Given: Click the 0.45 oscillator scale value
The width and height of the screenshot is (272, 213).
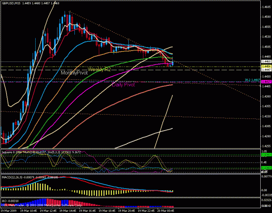Looking at the screenshot, I should coord(264,162).
